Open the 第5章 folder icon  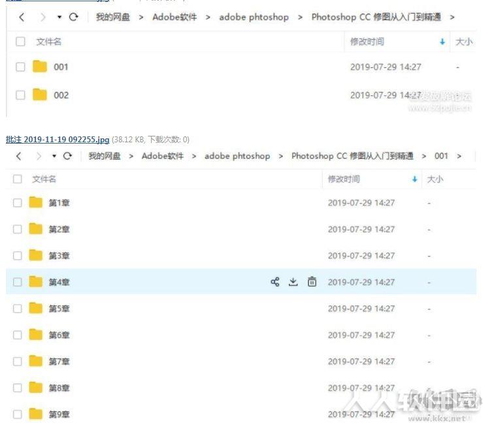click(36, 308)
